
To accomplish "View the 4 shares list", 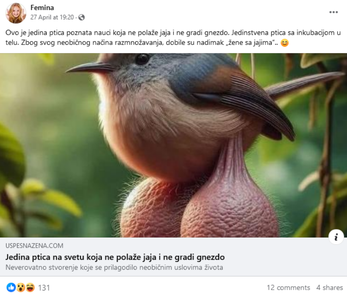I will point(329,287).
